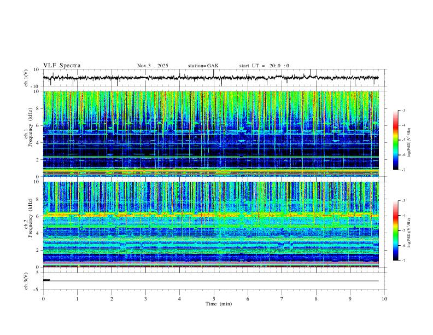
Task: Click the "ch.3(V)" axis label
Action: pos(26,281)
